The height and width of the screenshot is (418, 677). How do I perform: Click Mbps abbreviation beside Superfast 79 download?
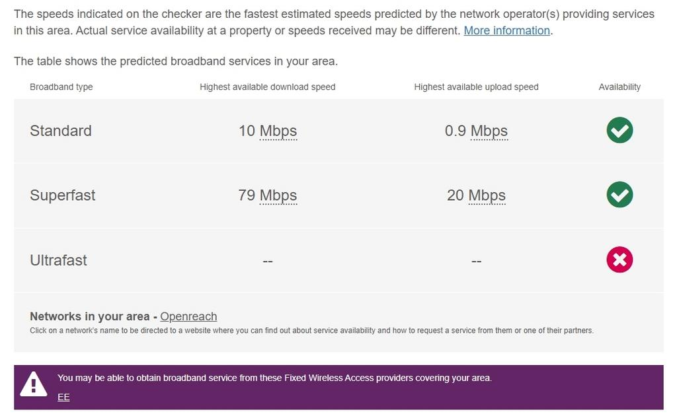coord(278,195)
